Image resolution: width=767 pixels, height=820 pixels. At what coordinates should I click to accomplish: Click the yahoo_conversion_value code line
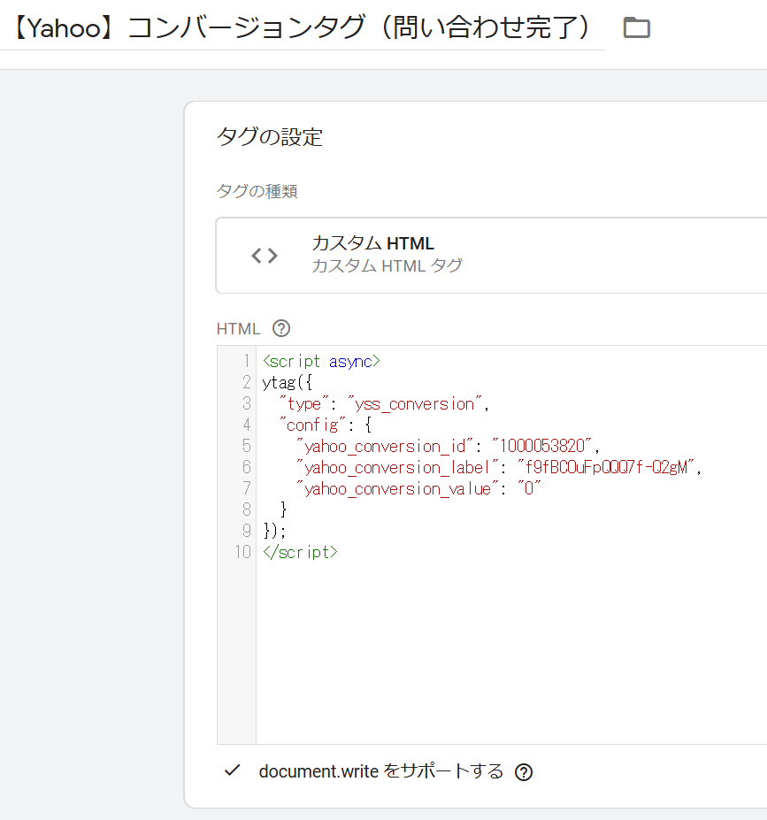(x=418, y=488)
